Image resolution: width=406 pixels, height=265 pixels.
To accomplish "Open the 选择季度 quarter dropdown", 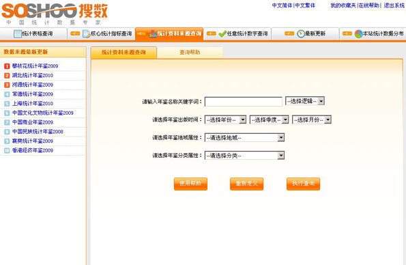I will [x=269, y=120].
